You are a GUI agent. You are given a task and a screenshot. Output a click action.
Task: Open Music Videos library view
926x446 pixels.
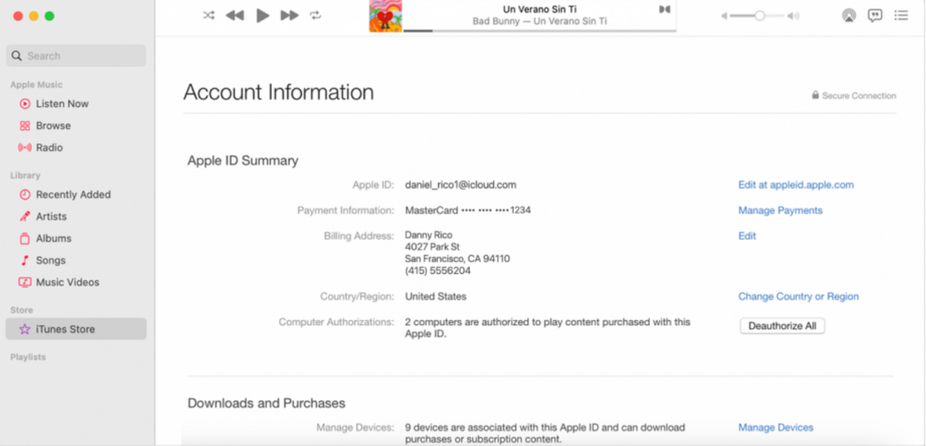tap(68, 282)
